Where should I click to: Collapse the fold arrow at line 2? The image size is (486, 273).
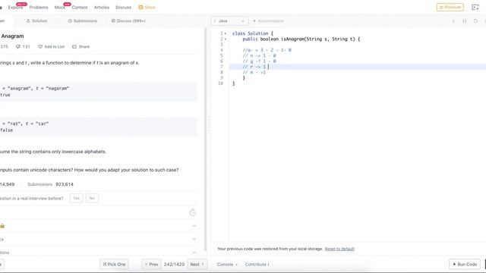click(226, 39)
